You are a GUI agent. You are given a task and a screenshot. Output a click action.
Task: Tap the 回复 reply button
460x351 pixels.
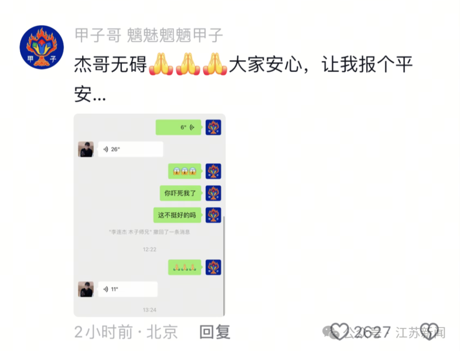[x=214, y=332]
